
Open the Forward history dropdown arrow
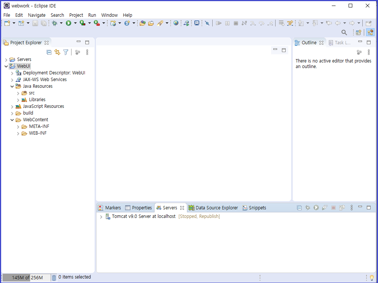click(359, 23)
